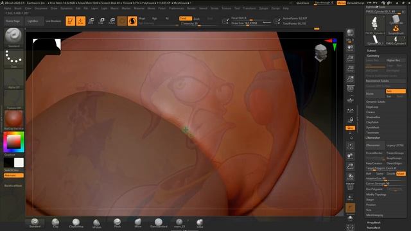Click Live Boolean button
411x231 pixels.
(53, 21)
